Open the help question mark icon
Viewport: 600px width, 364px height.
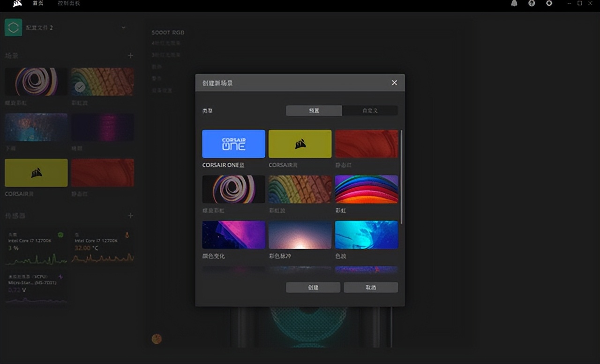[532, 3]
